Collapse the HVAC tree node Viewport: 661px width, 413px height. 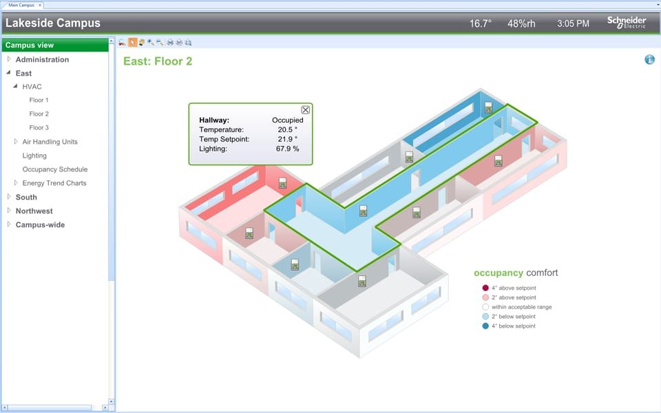15,87
